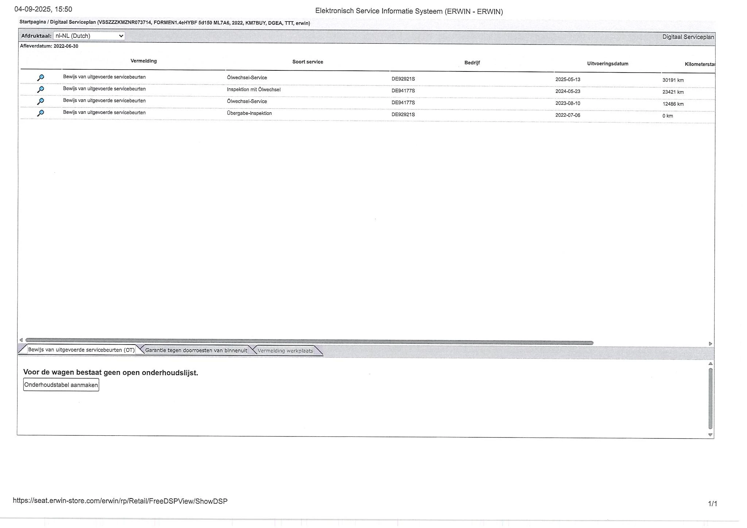Click the Bedrijf column header

pos(472,63)
